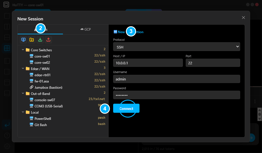Select core-sw01 in the host tree
This screenshot has height=153, width=262.
click(x=63, y=56)
